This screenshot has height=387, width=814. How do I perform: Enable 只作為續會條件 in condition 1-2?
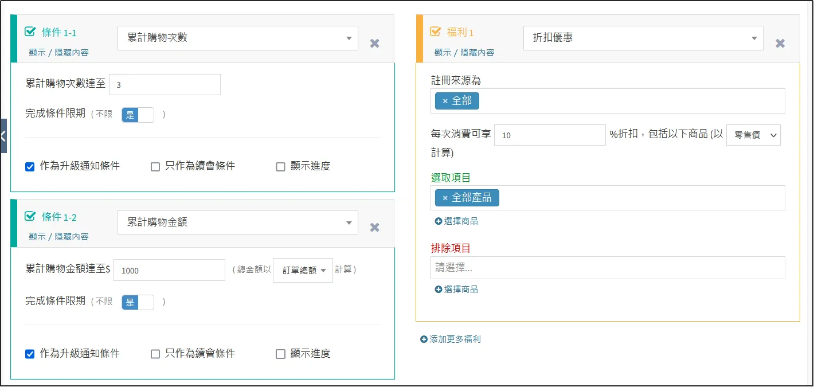tap(155, 354)
